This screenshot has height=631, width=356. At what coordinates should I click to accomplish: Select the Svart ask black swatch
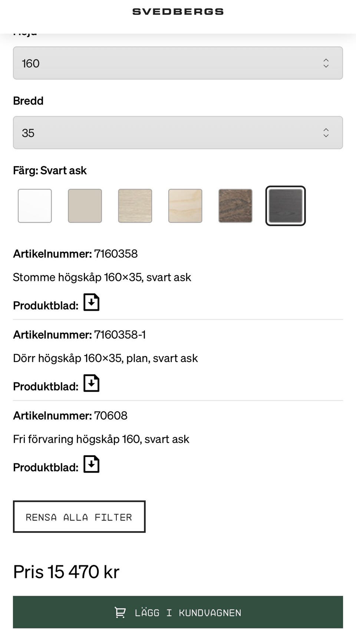[x=286, y=206]
